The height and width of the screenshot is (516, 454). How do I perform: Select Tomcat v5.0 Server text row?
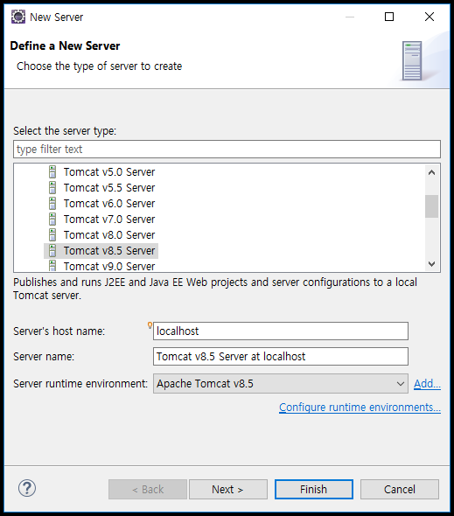click(109, 171)
